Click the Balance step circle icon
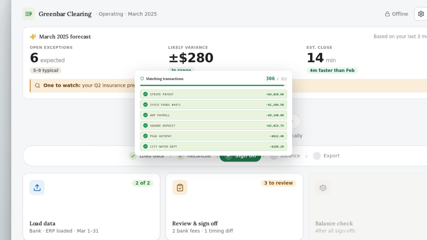The image size is (427, 240). (274, 156)
